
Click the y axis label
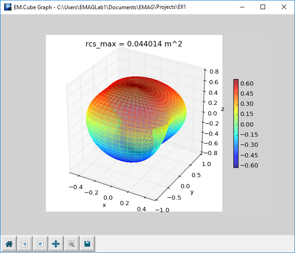tap(192, 192)
